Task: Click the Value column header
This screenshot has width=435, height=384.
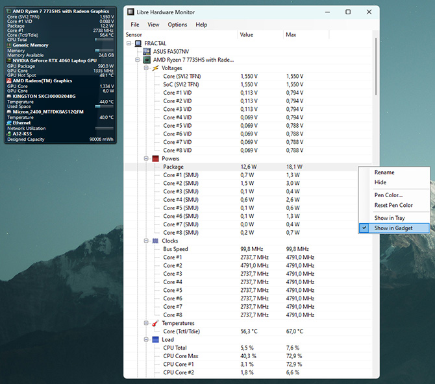Action: [x=260, y=34]
